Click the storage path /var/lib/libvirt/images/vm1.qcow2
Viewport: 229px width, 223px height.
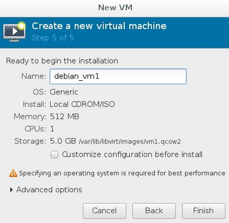click(130, 142)
